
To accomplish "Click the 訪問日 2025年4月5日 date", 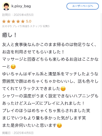I will (18, 15).
